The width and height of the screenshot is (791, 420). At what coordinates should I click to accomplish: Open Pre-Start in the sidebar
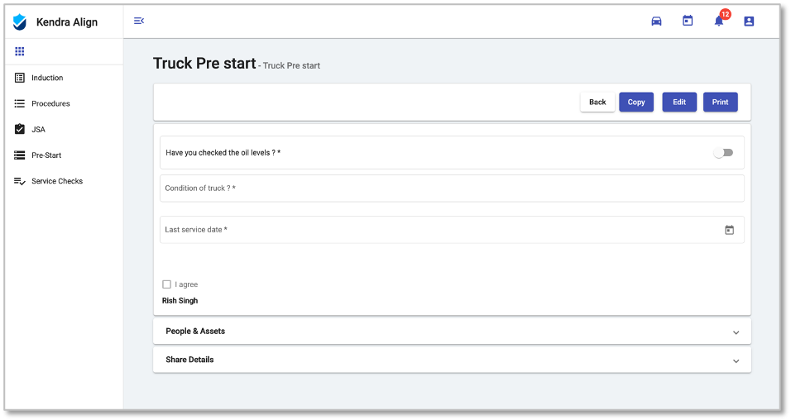click(46, 155)
